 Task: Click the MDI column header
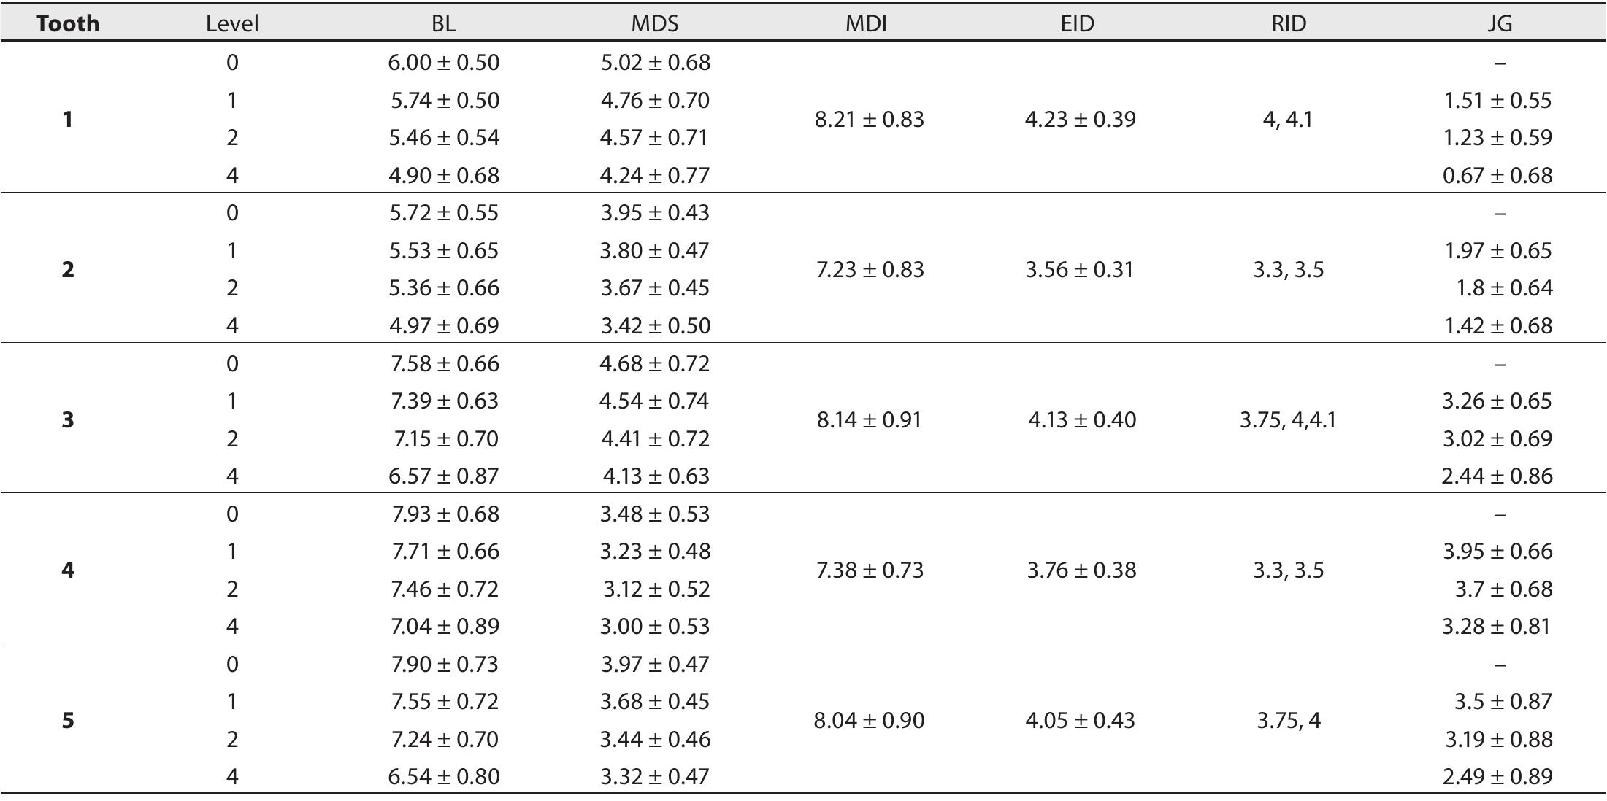coord(866,23)
